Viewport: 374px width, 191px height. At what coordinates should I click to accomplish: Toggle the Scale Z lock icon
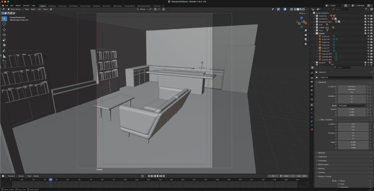[368, 115]
